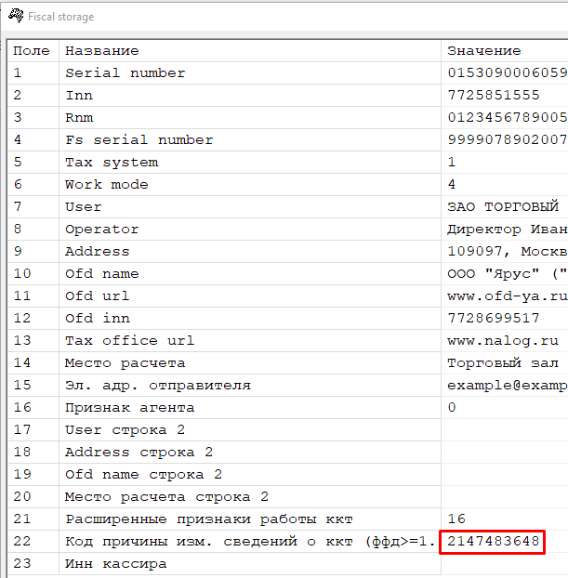Select the empty "Инн кассира" value cell
Image resolution: width=568 pixels, height=578 pixels.
(502, 563)
